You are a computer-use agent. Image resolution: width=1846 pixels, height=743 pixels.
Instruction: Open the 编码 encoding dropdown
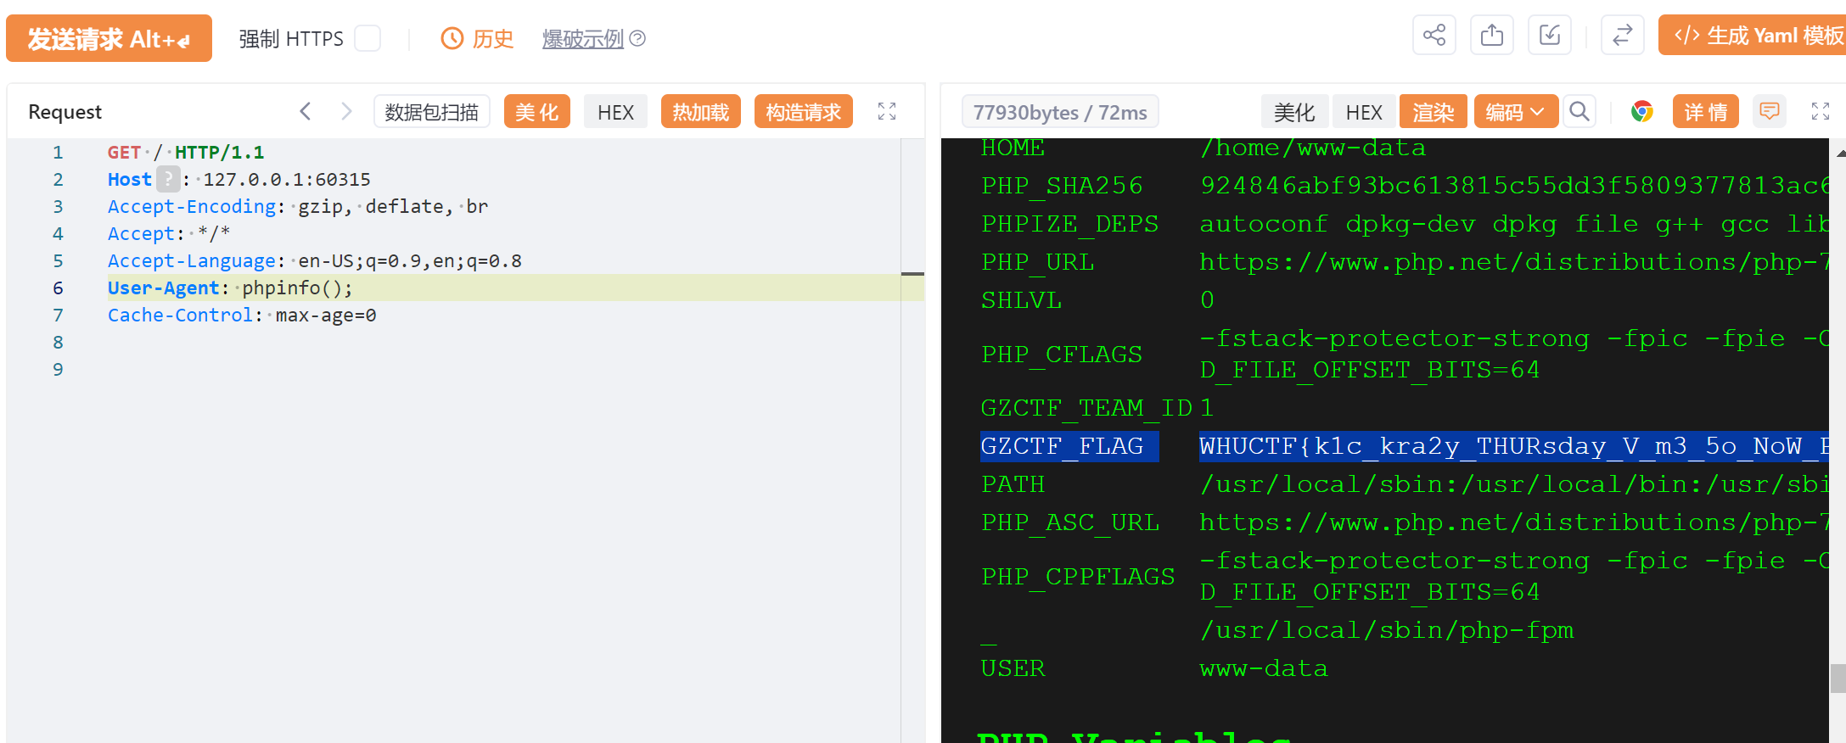(1515, 112)
